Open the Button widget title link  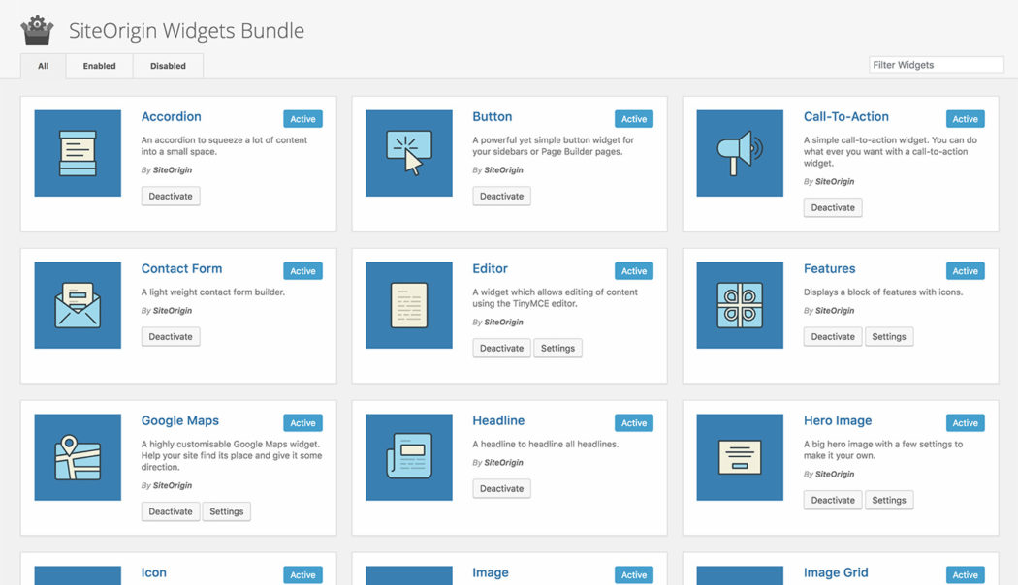click(492, 116)
